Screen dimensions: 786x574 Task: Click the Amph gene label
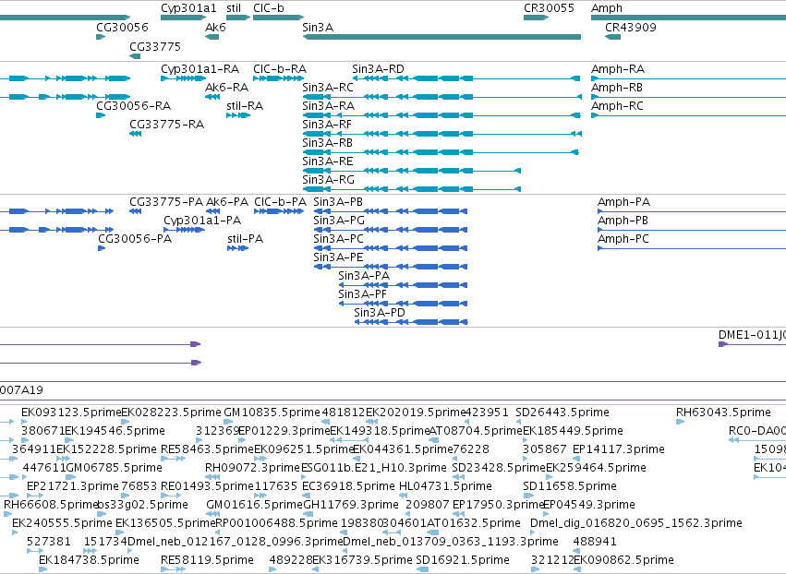coord(607,8)
